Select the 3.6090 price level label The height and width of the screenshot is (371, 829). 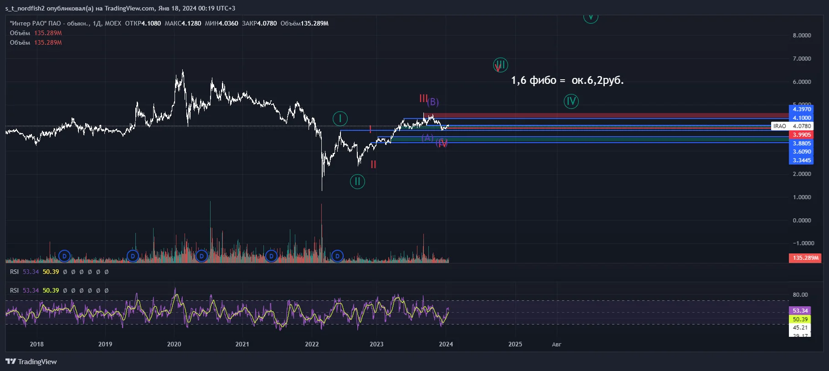(x=801, y=152)
